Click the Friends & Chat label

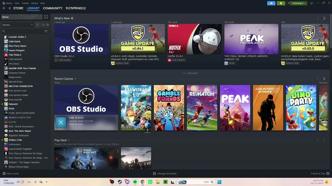click(318, 174)
